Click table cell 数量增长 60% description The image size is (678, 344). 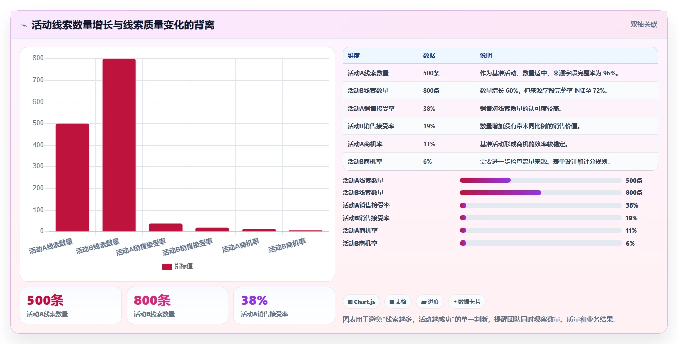(x=544, y=91)
